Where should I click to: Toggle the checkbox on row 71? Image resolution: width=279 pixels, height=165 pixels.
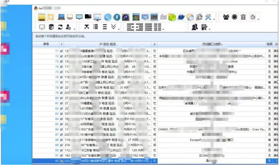click(61, 51)
